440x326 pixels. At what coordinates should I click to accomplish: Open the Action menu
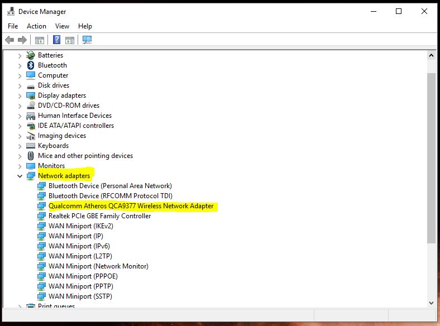pos(36,26)
